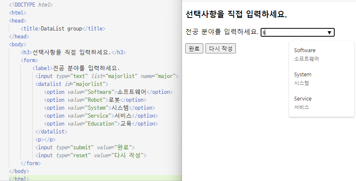Screen dimensions: 356x181
Task: Click the 완료 submit button
Action: 194,48
